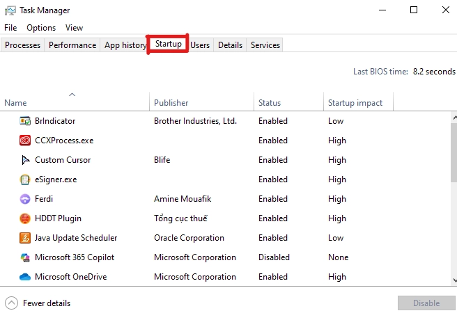
Task: Click the Microsoft OneDrive cloud icon
Action: 25,277
